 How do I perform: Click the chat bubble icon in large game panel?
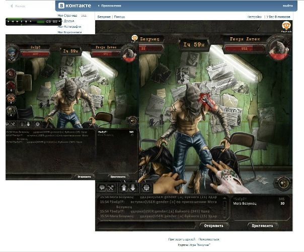pyautogui.click(x=102, y=187)
